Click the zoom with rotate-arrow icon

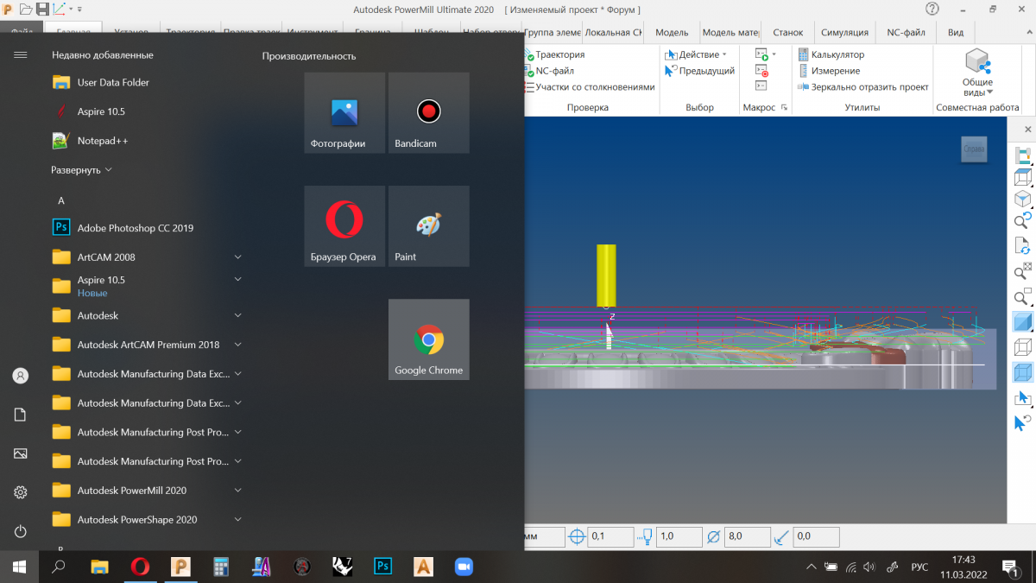(x=1023, y=220)
